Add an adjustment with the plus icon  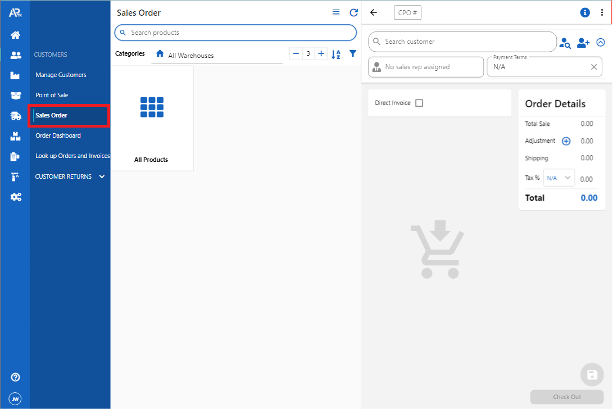pyautogui.click(x=566, y=141)
